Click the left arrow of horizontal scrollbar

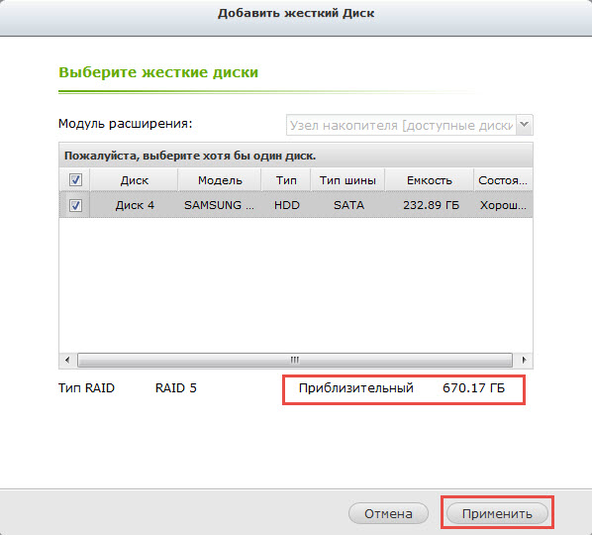tap(67, 360)
